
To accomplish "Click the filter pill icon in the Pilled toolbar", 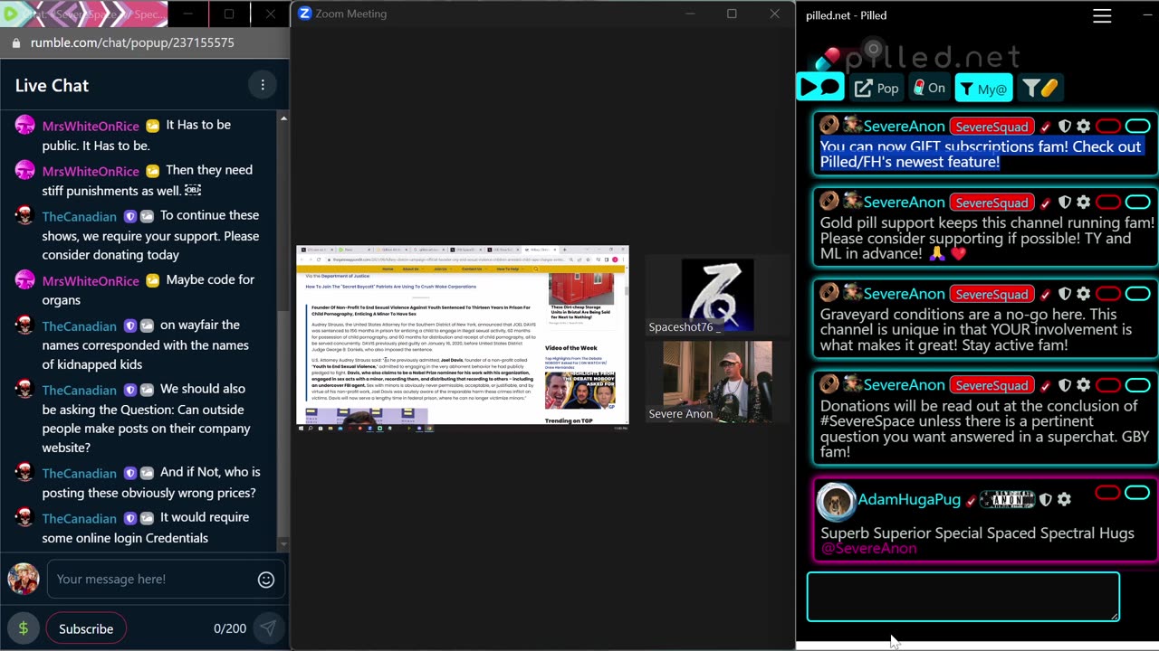I will (1039, 88).
